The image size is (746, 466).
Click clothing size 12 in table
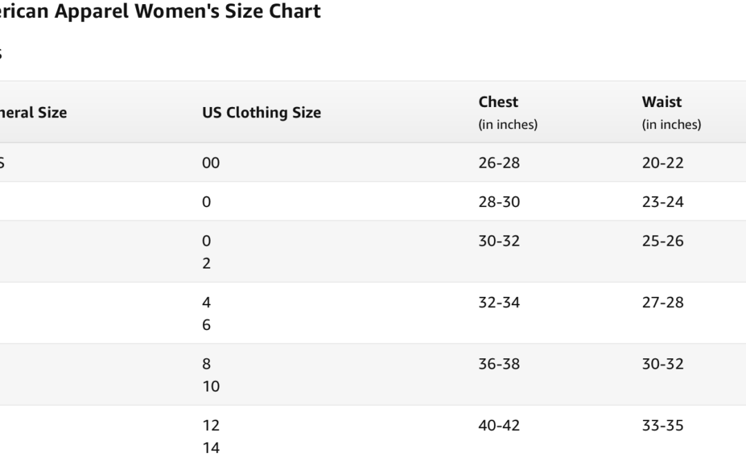(211, 425)
